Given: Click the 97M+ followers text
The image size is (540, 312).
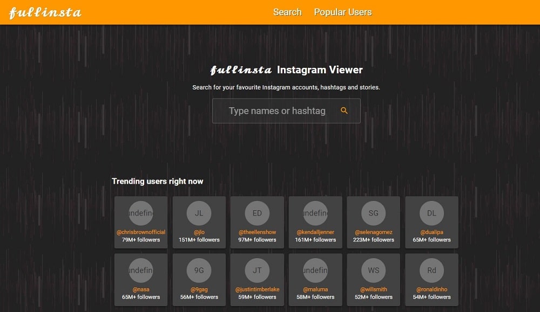Looking at the screenshot, I should (x=257, y=240).
